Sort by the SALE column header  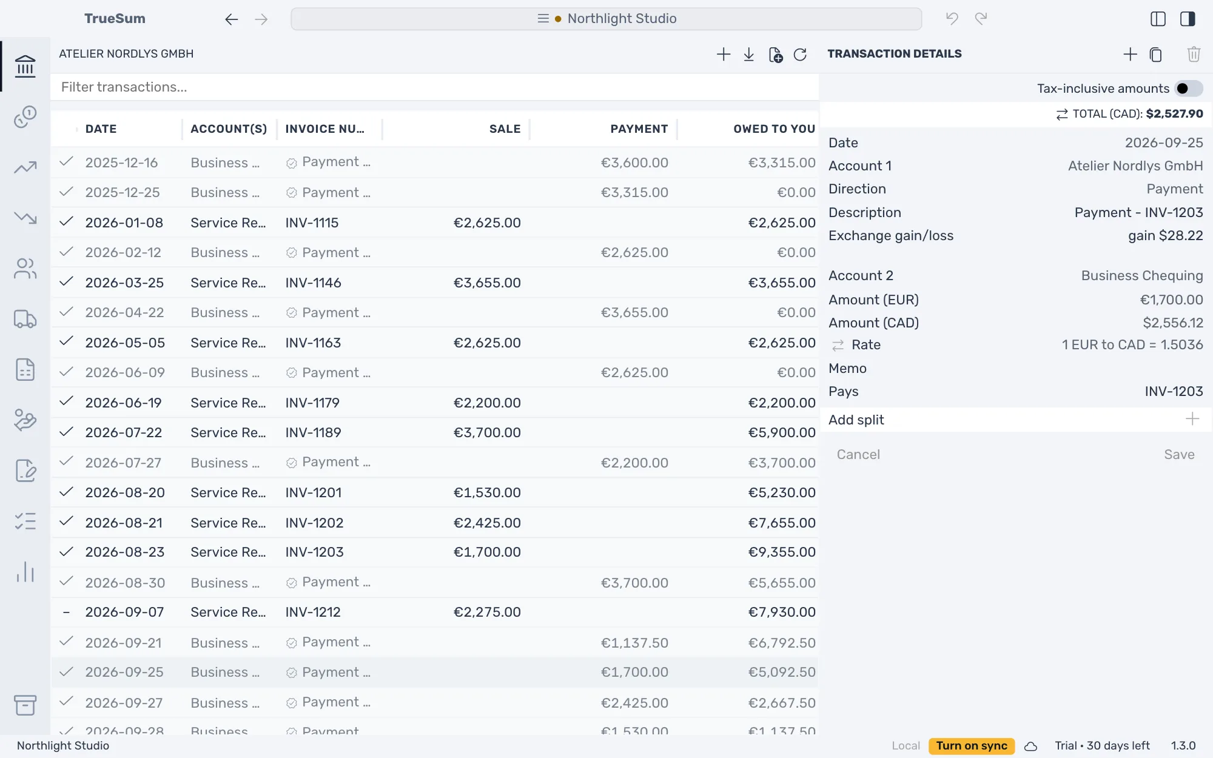505,129
